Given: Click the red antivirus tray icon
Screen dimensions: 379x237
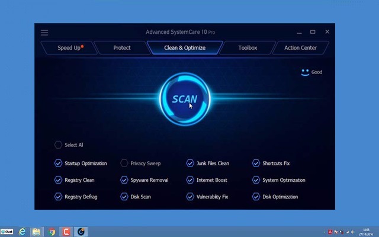Looking at the screenshot, I should tap(330, 232).
